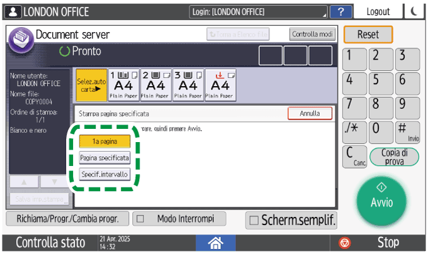Click Copia di prova button
The image size is (428, 254).
(394, 157)
